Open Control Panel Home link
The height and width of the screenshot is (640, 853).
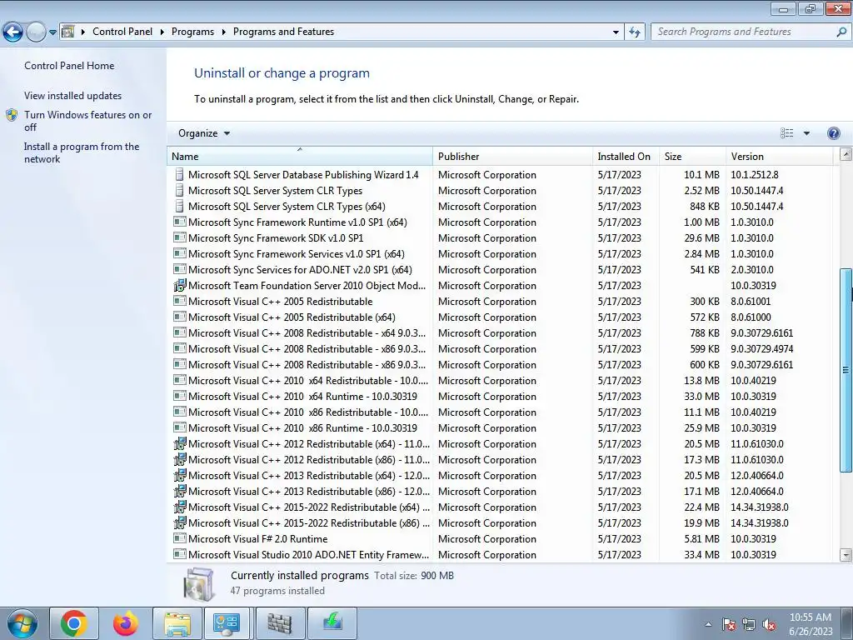(x=69, y=66)
